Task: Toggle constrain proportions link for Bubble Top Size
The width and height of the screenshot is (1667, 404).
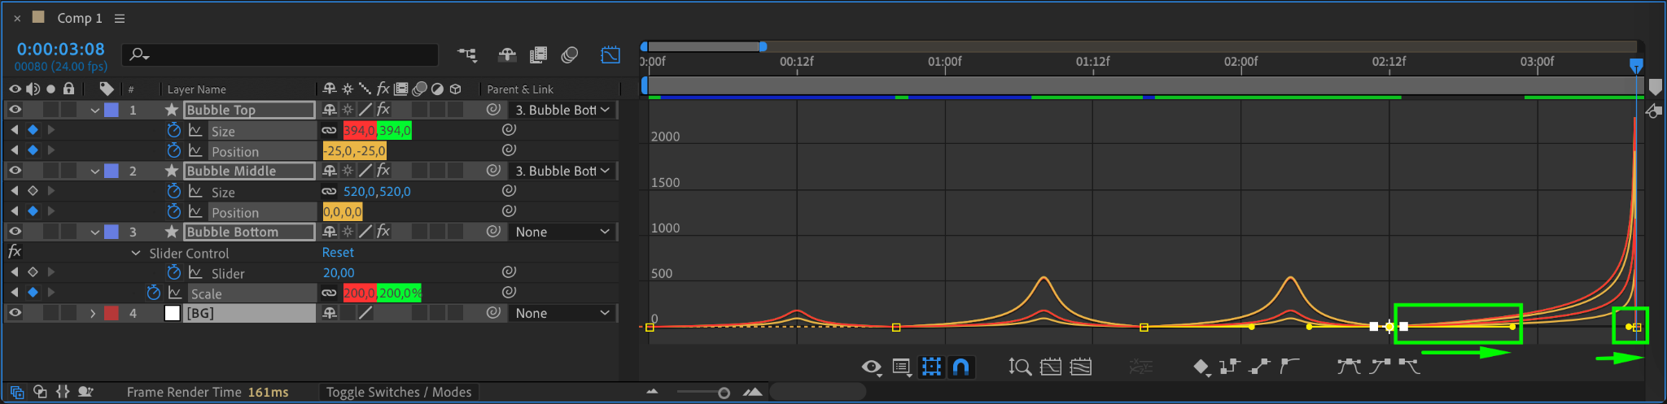Action: click(329, 130)
